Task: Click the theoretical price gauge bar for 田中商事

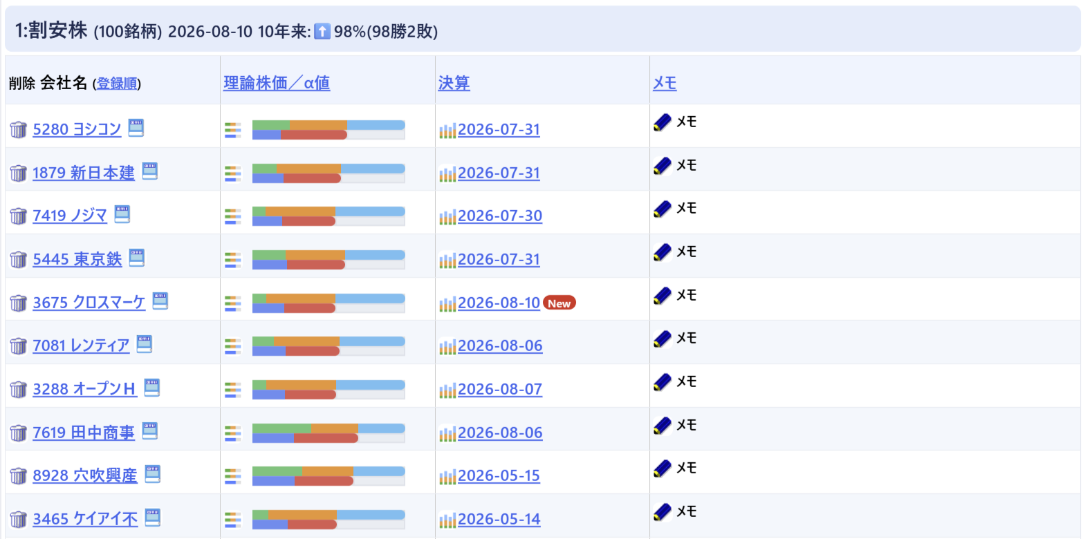Action: 328,433
